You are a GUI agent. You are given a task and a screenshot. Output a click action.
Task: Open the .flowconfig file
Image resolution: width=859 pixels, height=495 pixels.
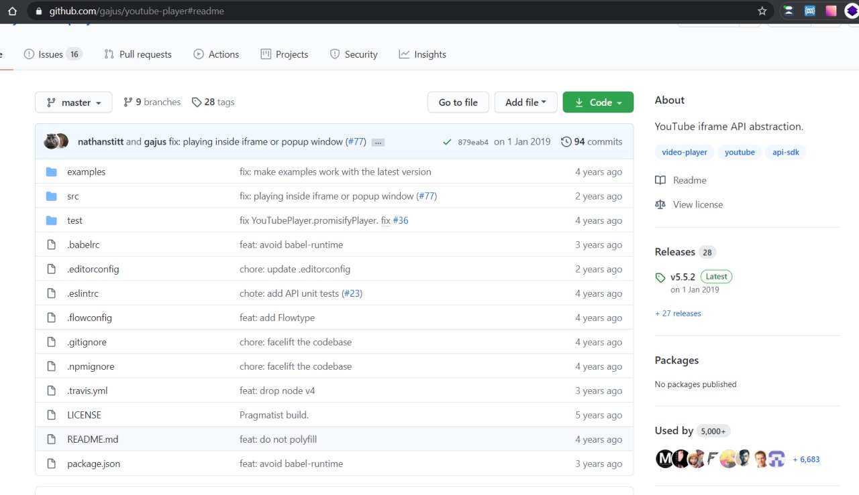coord(89,317)
